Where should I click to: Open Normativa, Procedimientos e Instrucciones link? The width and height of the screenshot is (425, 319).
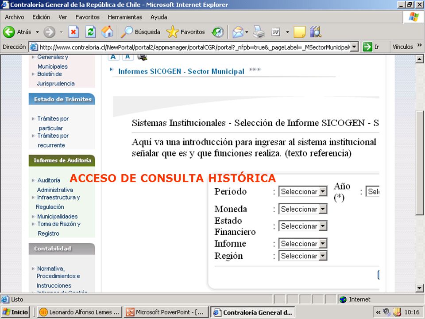(x=58, y=276)
